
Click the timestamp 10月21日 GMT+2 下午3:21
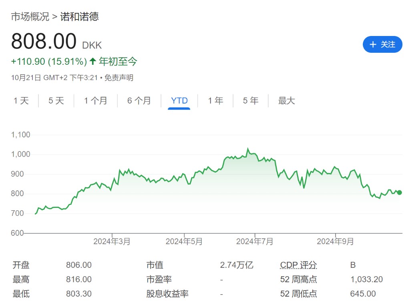point(54,78)
